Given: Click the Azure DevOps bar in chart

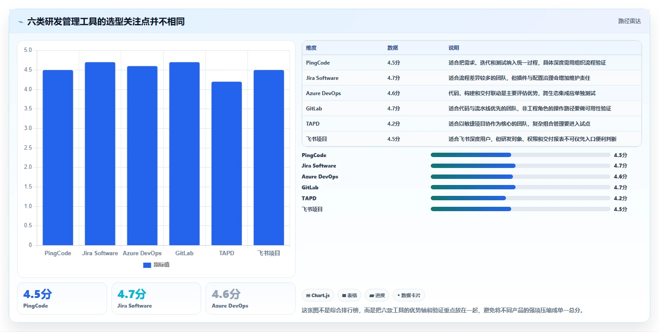Looking at the screenshot, I should (x=142, y=156).
